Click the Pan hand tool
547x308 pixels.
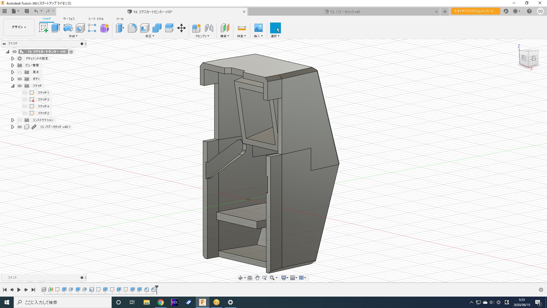(257, 278)
